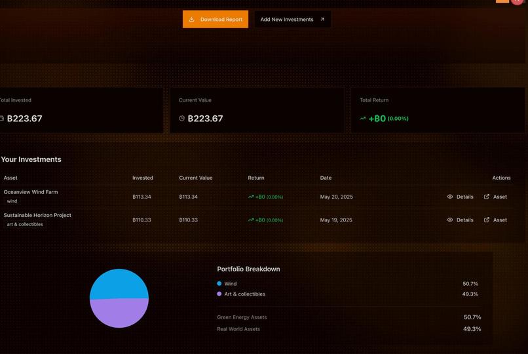Click the blue Wind legend dot

click(x=219, y=284)
